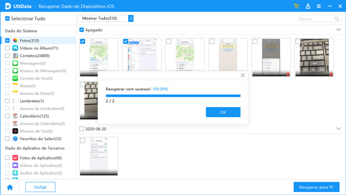Open the hamburger menu icon
The height and width of the screenshot is (195, 346).
click(319, 6)
